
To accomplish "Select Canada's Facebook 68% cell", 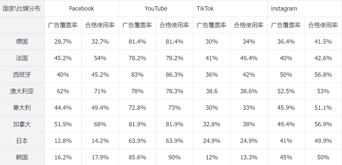I will 100,124.
